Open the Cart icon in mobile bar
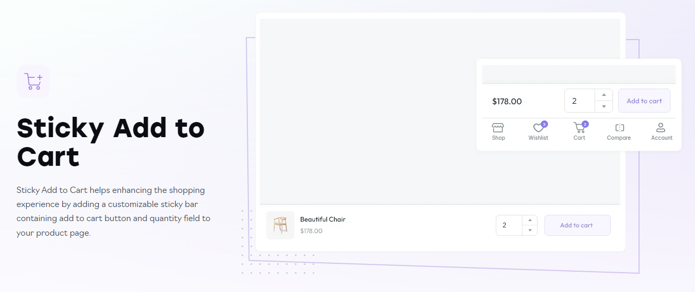 tap(579, 128)
